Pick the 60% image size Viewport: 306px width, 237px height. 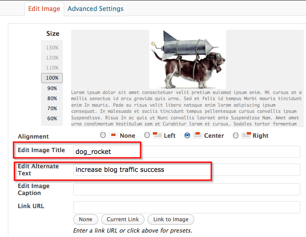(x=52, y=118)
